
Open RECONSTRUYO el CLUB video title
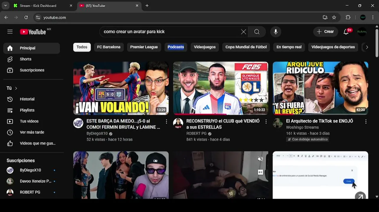tap(223, 124)
